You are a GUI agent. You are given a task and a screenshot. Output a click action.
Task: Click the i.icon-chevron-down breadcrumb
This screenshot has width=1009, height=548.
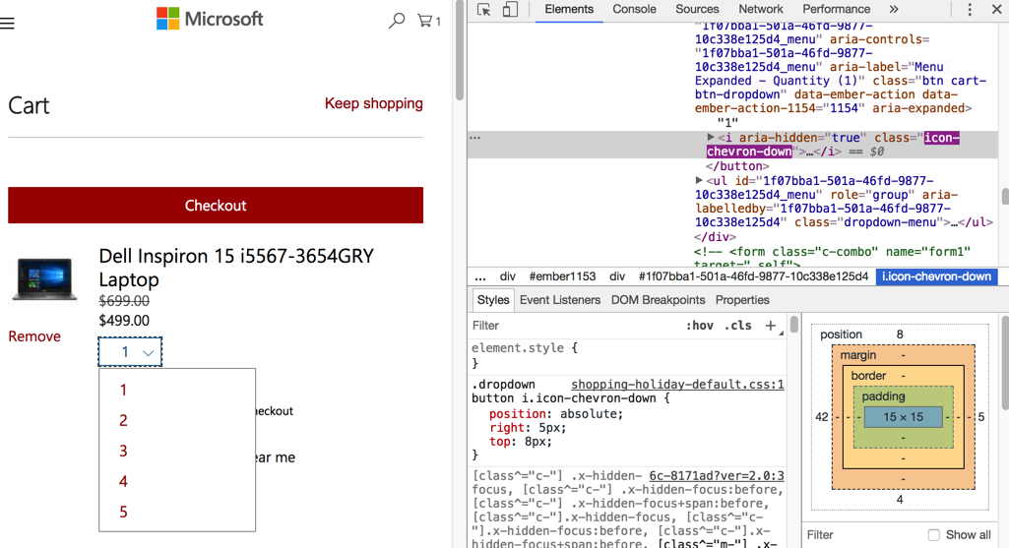coord(936,276)
